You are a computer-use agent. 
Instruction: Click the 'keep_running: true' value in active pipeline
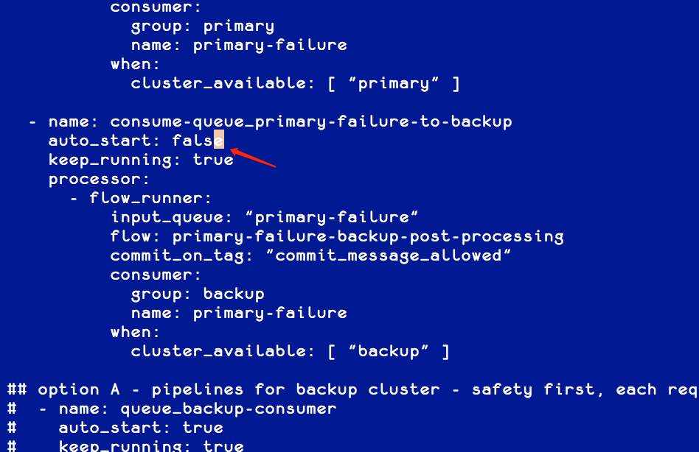[x=141, y=160]
